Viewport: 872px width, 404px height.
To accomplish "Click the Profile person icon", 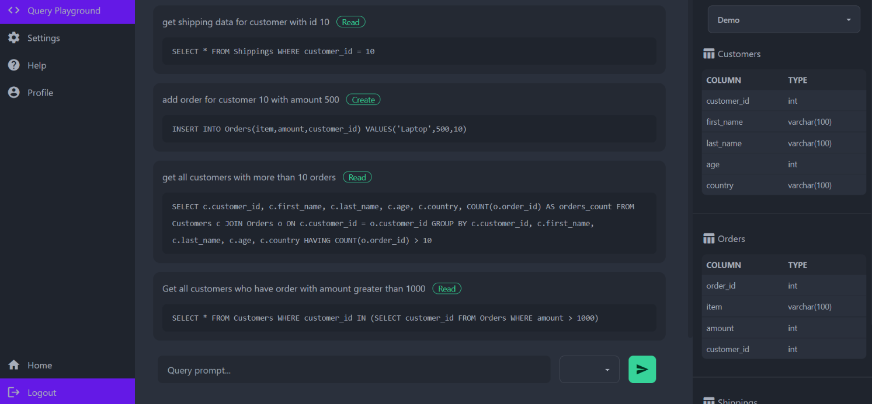I will [x=14, y=93].
